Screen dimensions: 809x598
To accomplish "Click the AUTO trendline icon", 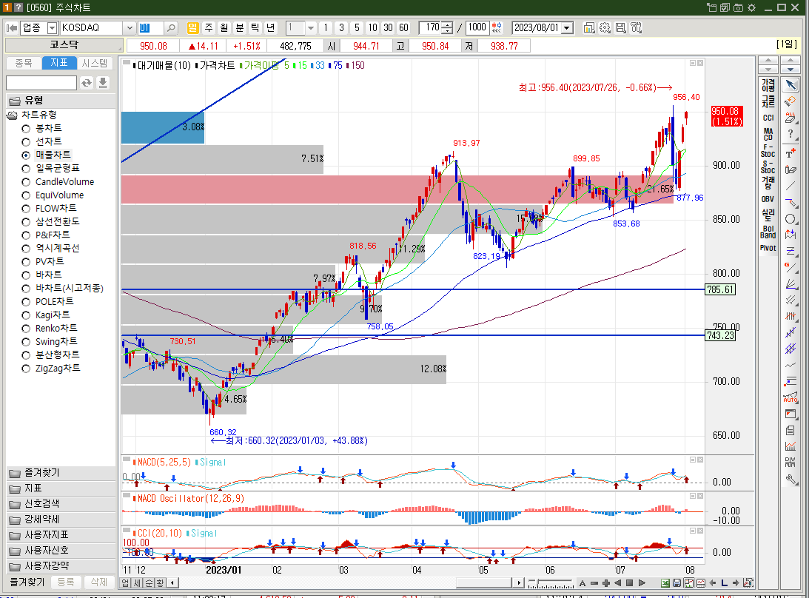I will tap(790, 397).
